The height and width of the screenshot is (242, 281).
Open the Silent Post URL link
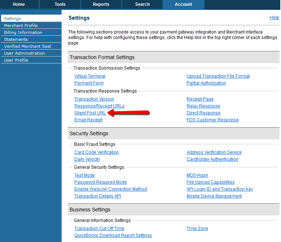pos(90,113)
